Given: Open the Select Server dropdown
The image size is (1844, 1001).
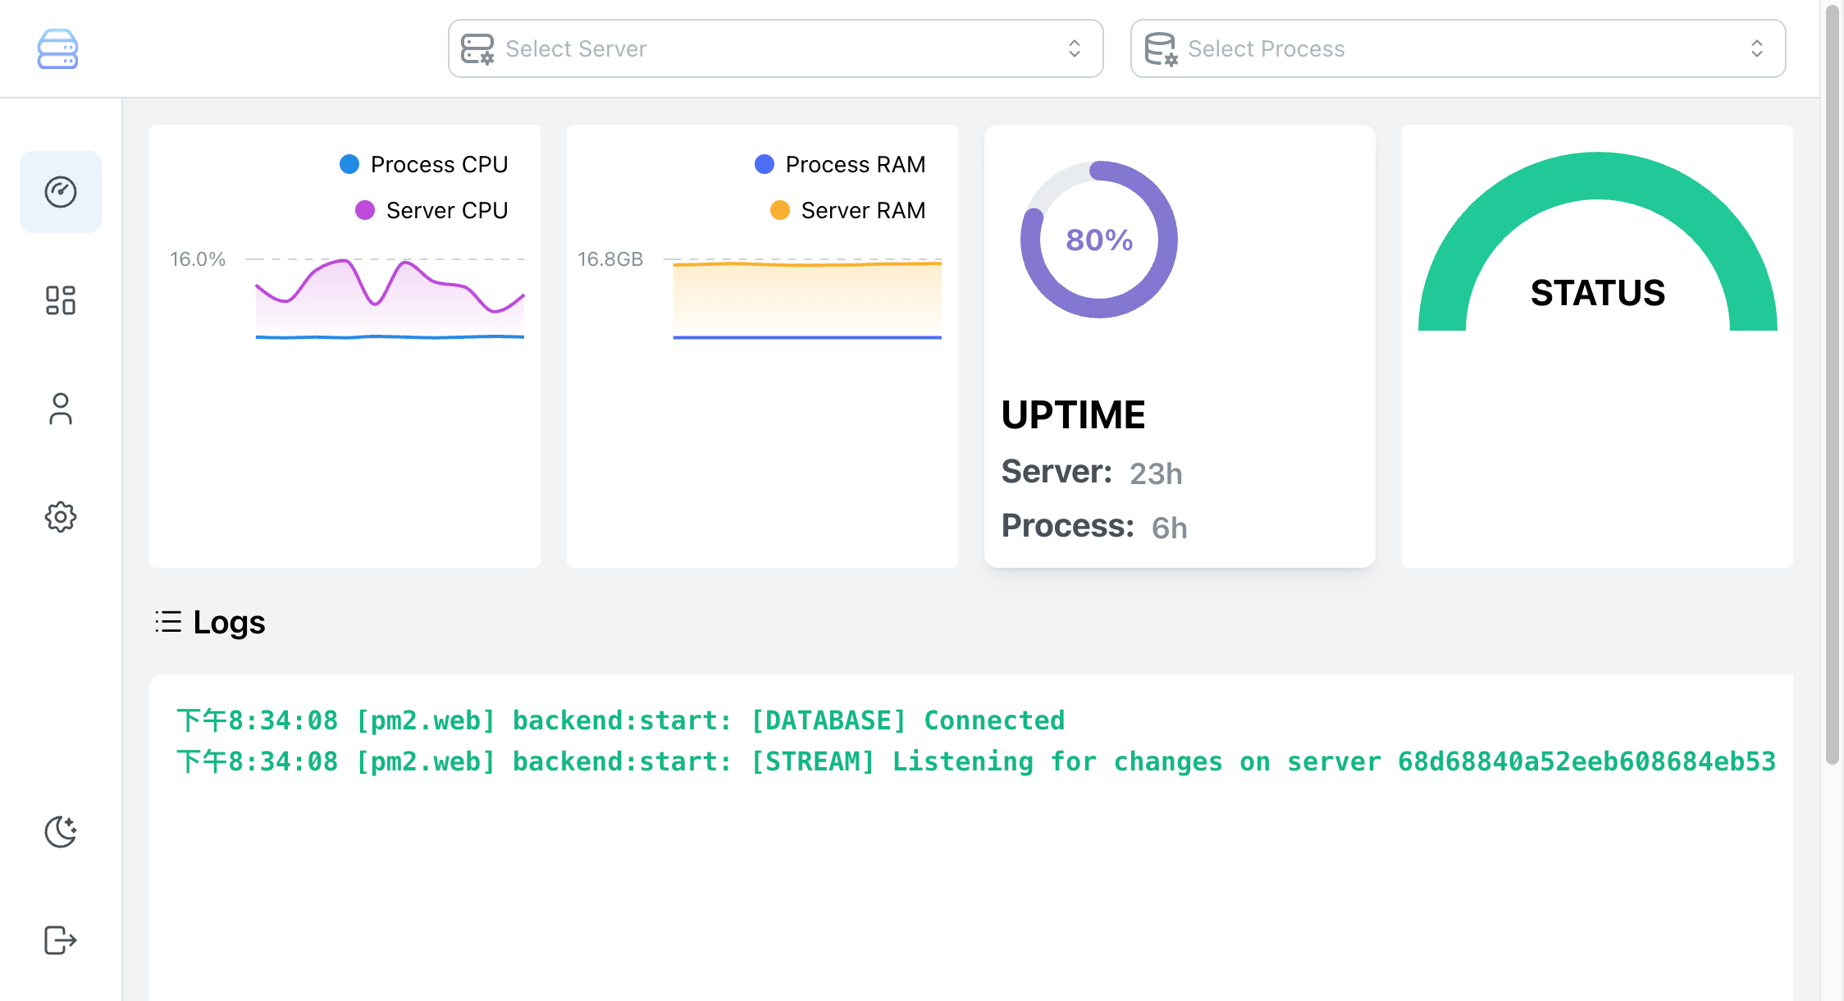Looking at the screenshot, I should click(x=775, y=48).
